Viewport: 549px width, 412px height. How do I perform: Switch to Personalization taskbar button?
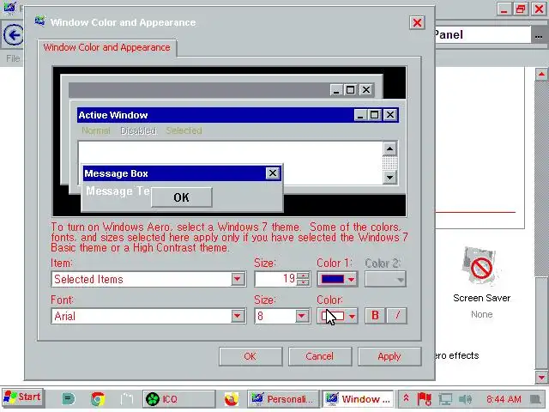tap(283, 399)
